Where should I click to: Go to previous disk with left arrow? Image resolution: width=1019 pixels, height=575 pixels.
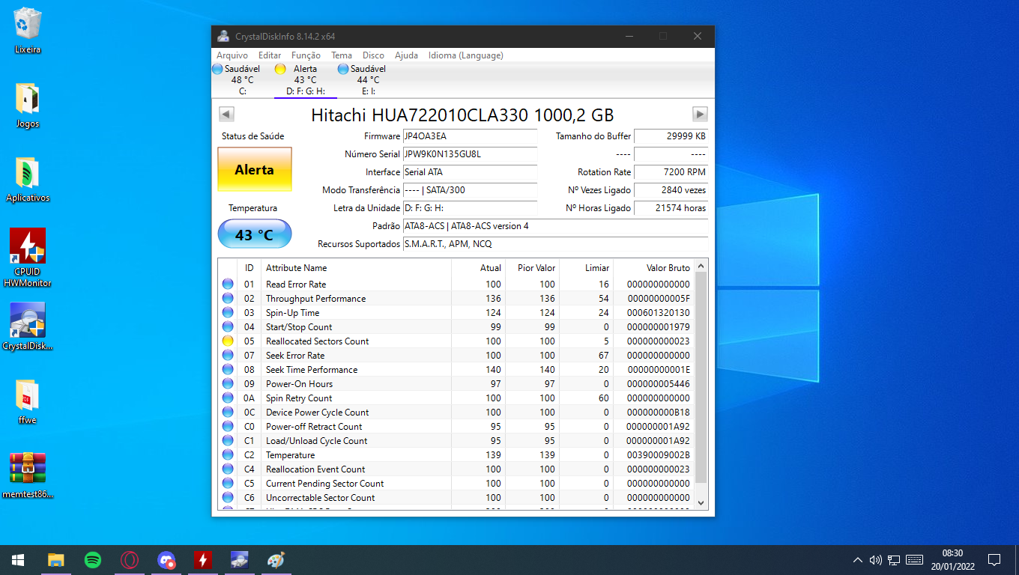tap(226, 114)
